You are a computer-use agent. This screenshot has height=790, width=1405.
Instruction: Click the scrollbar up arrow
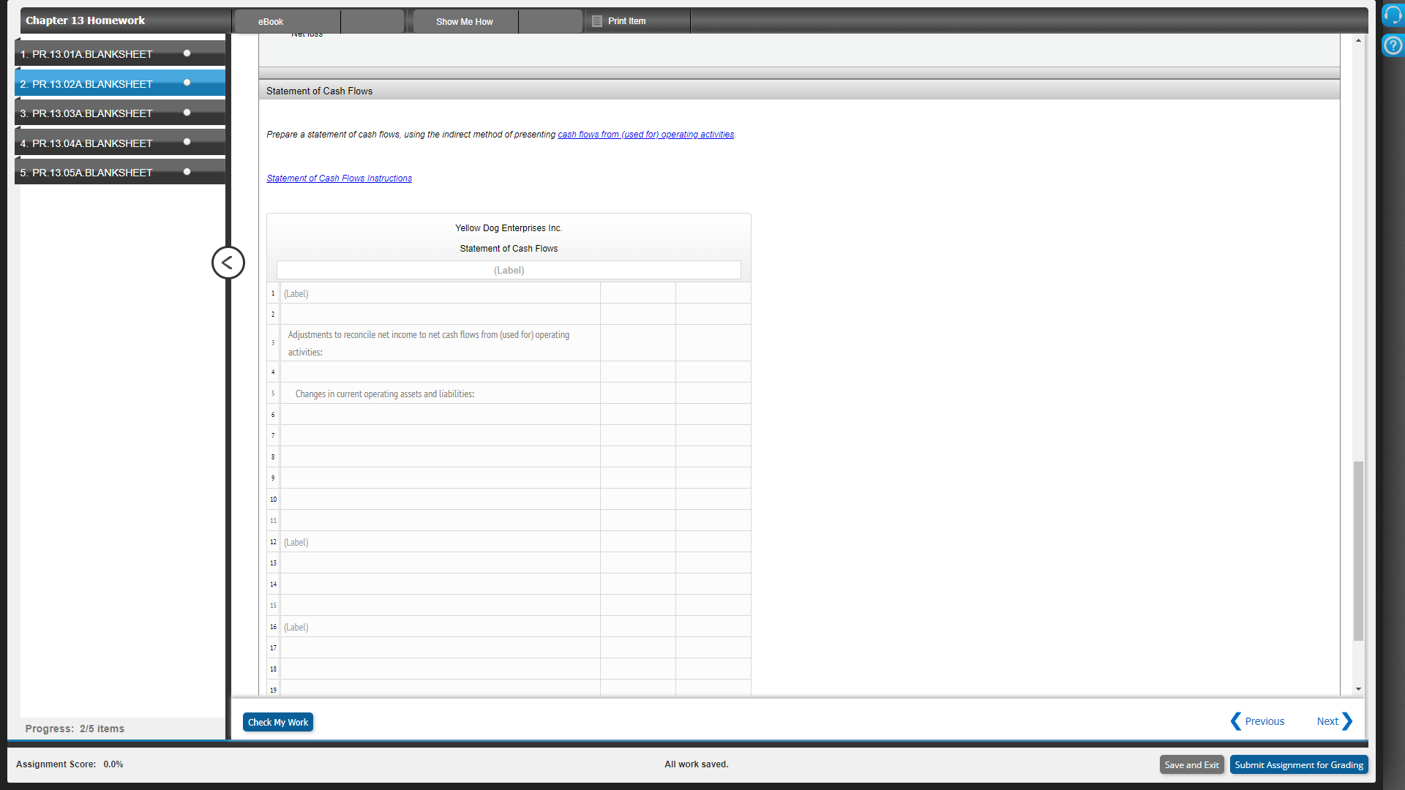pos(1359,40)
